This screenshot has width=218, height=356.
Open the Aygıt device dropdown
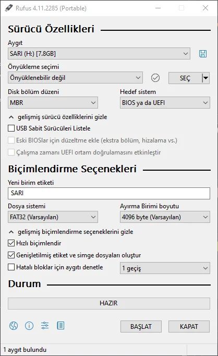(x=99, y=54)
